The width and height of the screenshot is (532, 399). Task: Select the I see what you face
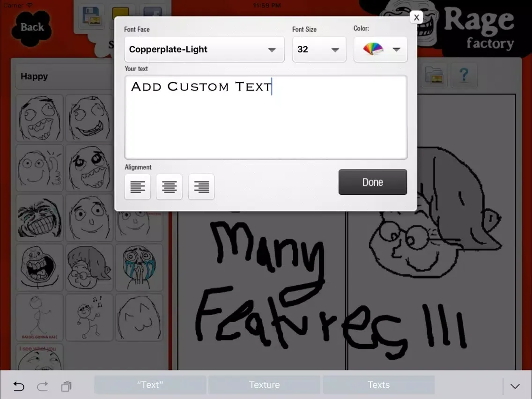(x=40, y=357)
